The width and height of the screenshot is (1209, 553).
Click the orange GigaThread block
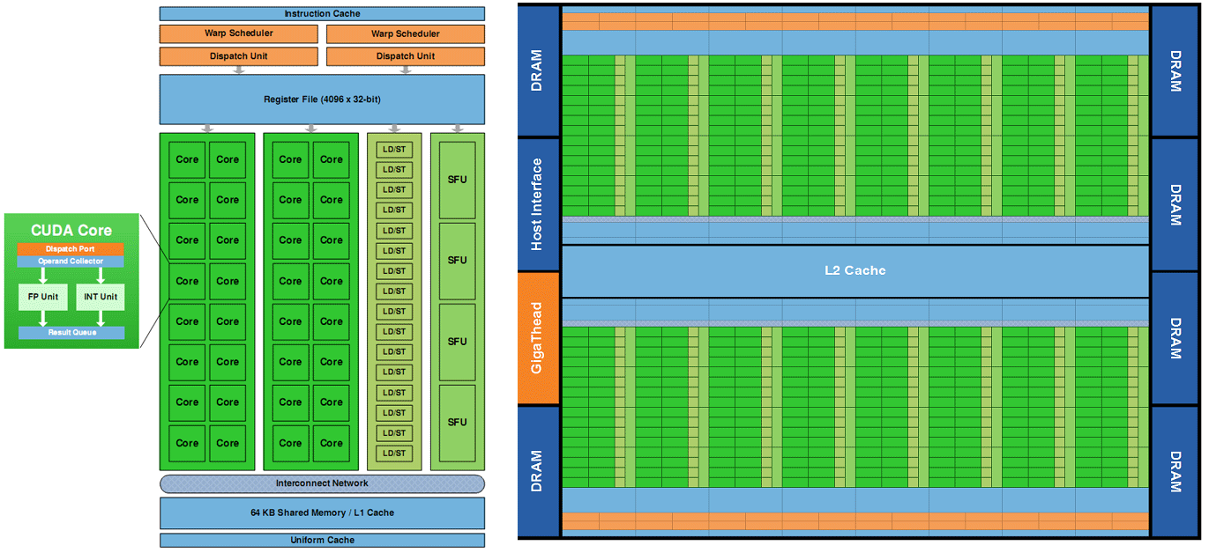coord(538,338)
